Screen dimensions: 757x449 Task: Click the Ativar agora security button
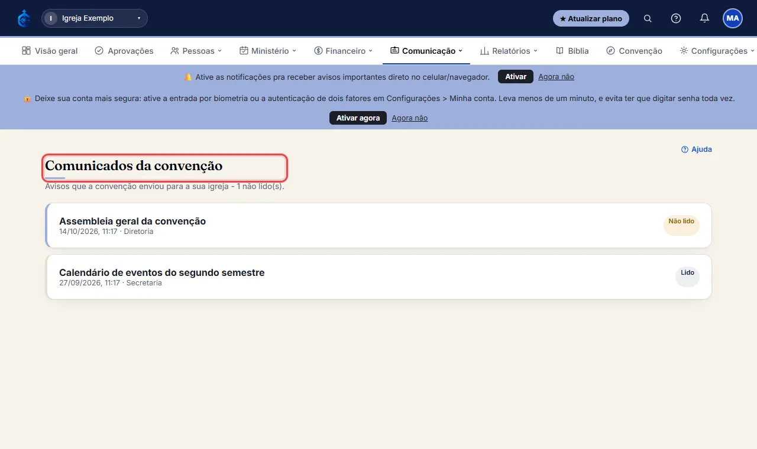358,118
